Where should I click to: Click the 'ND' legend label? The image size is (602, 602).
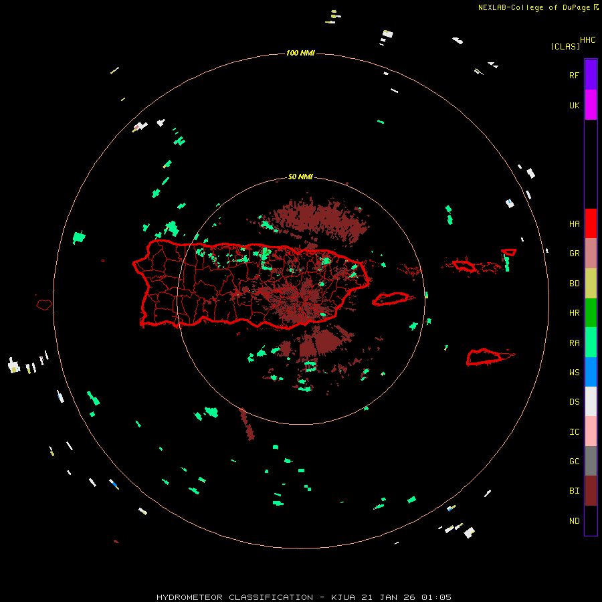[574, 521]
